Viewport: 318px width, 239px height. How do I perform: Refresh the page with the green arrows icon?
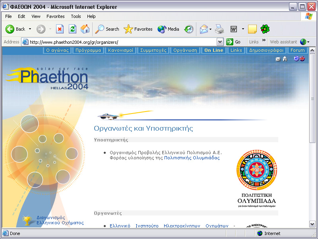point(72,29)
